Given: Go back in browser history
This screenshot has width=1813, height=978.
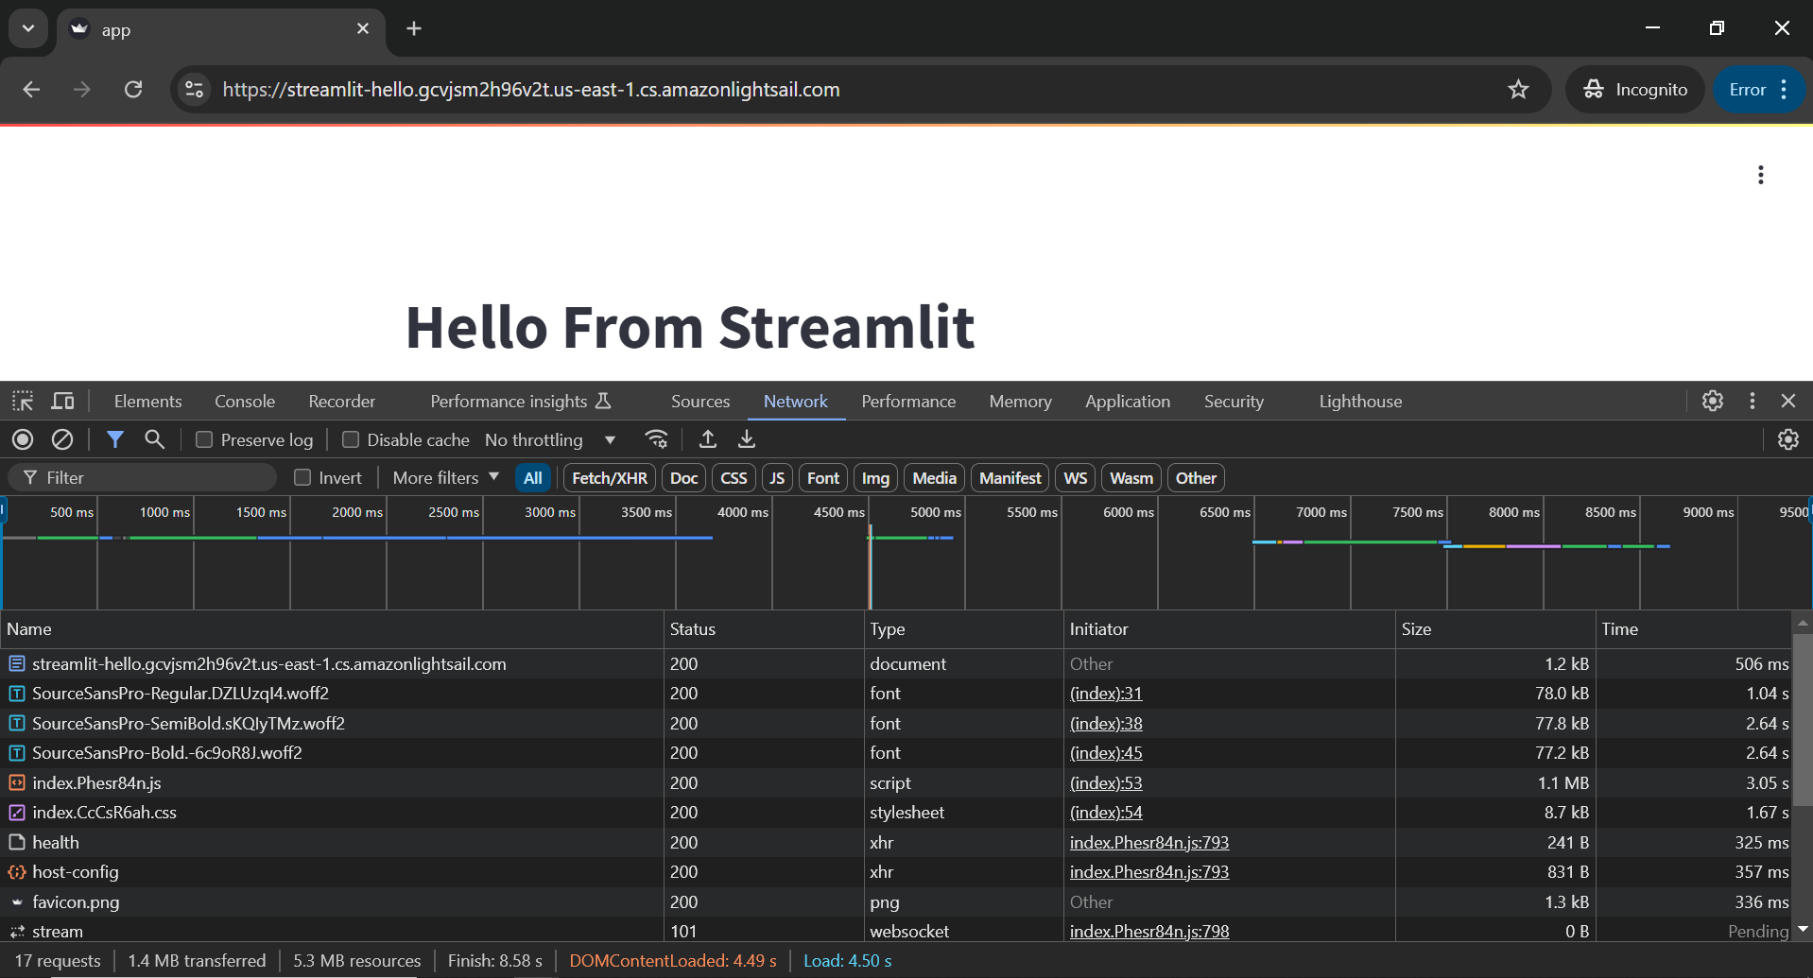Looking at the screenshot, I should [x=31, y=90].
